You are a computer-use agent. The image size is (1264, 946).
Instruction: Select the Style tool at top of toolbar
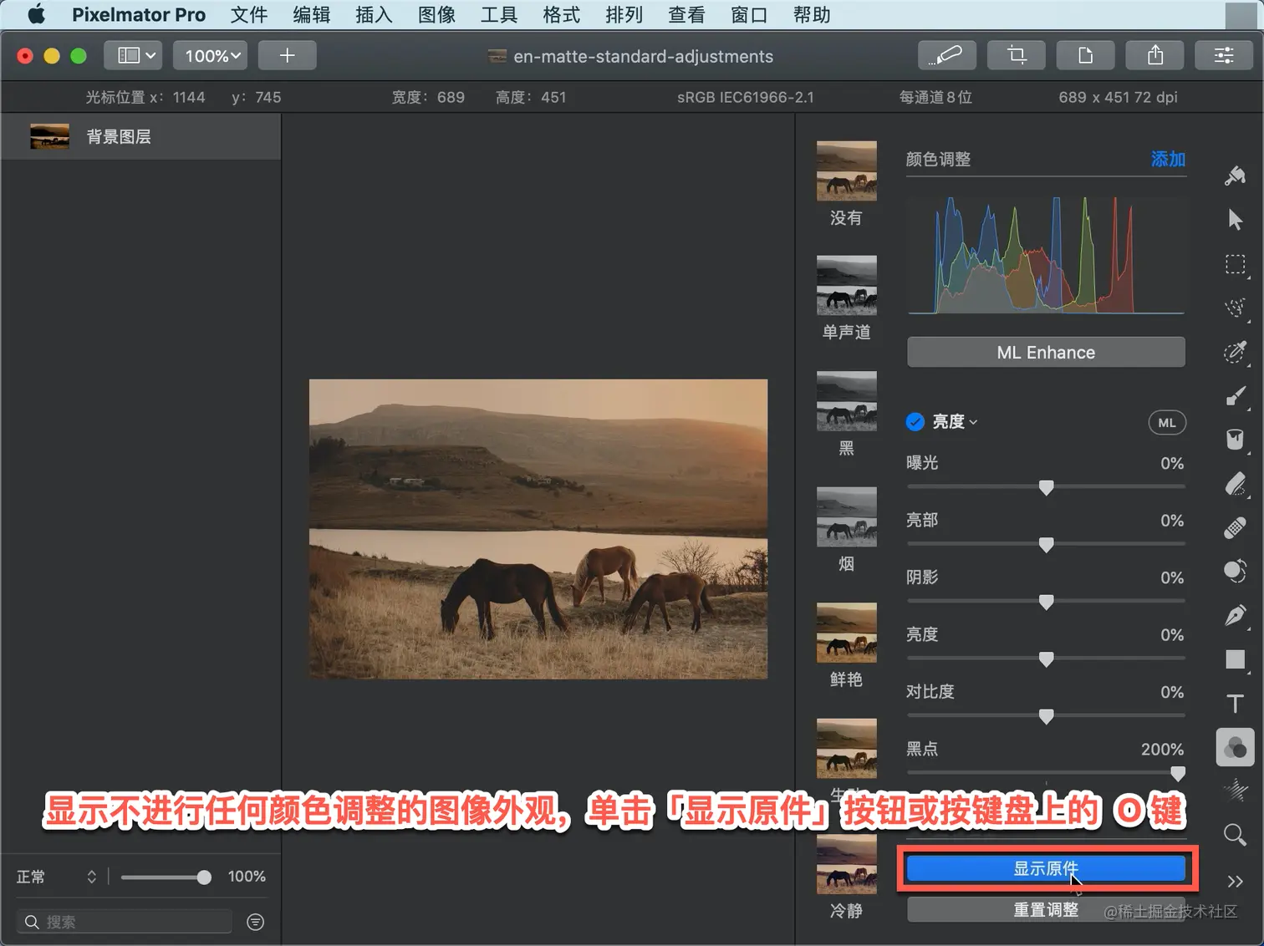(x=1235, y=175)
